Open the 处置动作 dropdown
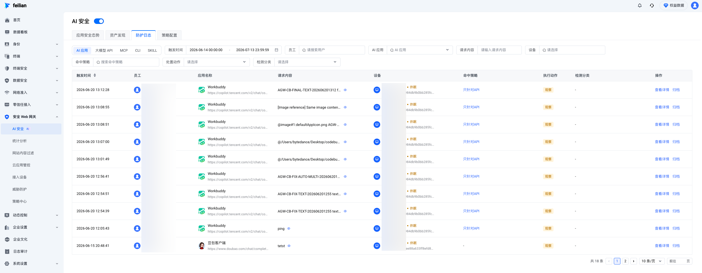The width and height of the screenshot is (702, 273). click(217, 62)
